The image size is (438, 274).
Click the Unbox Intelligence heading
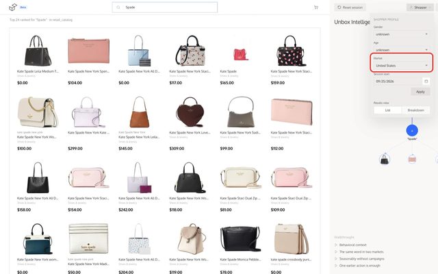[x=352, y=22]
